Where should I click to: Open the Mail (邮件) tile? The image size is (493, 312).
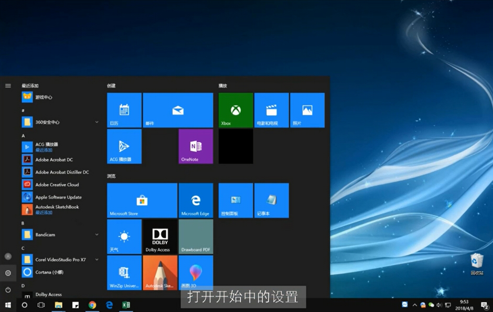178,110
